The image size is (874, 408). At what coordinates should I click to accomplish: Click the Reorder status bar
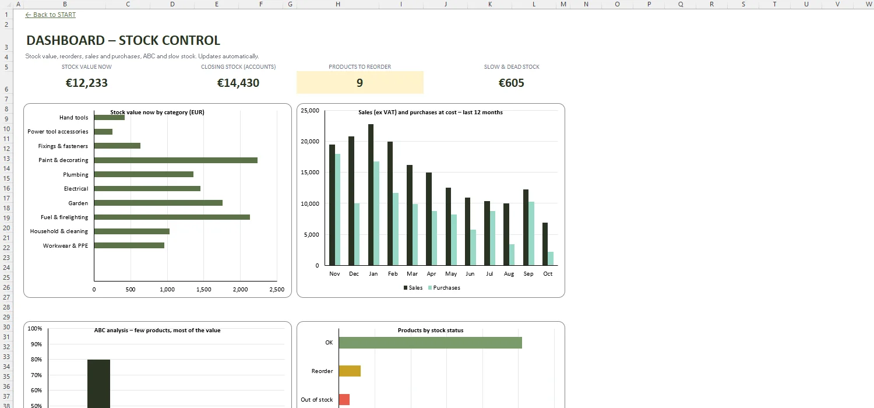tap(350, 371)
